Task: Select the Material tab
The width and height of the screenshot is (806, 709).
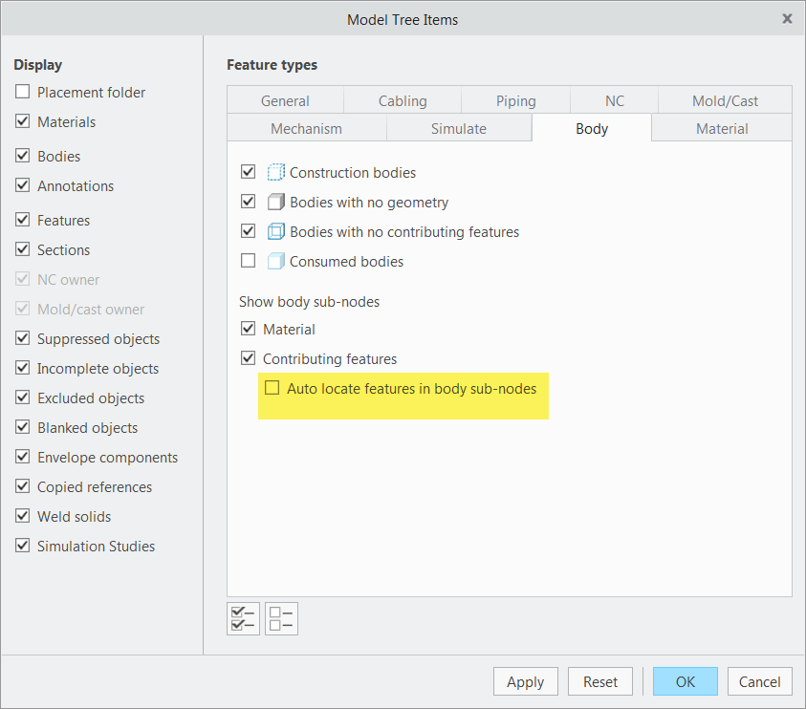Action: tap(722, 128)
